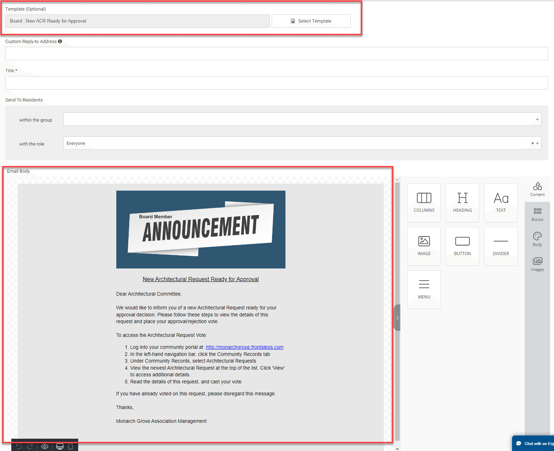This screenshot has width=554, height=451.
Task: Focus the Title input field
Action: click(x=277, y=83)
